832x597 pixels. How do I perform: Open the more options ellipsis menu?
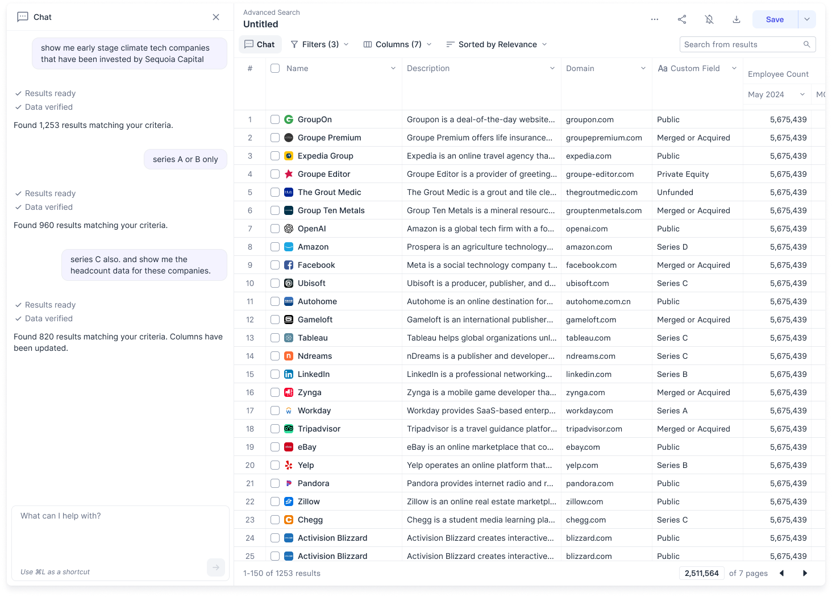coord(655,19)
